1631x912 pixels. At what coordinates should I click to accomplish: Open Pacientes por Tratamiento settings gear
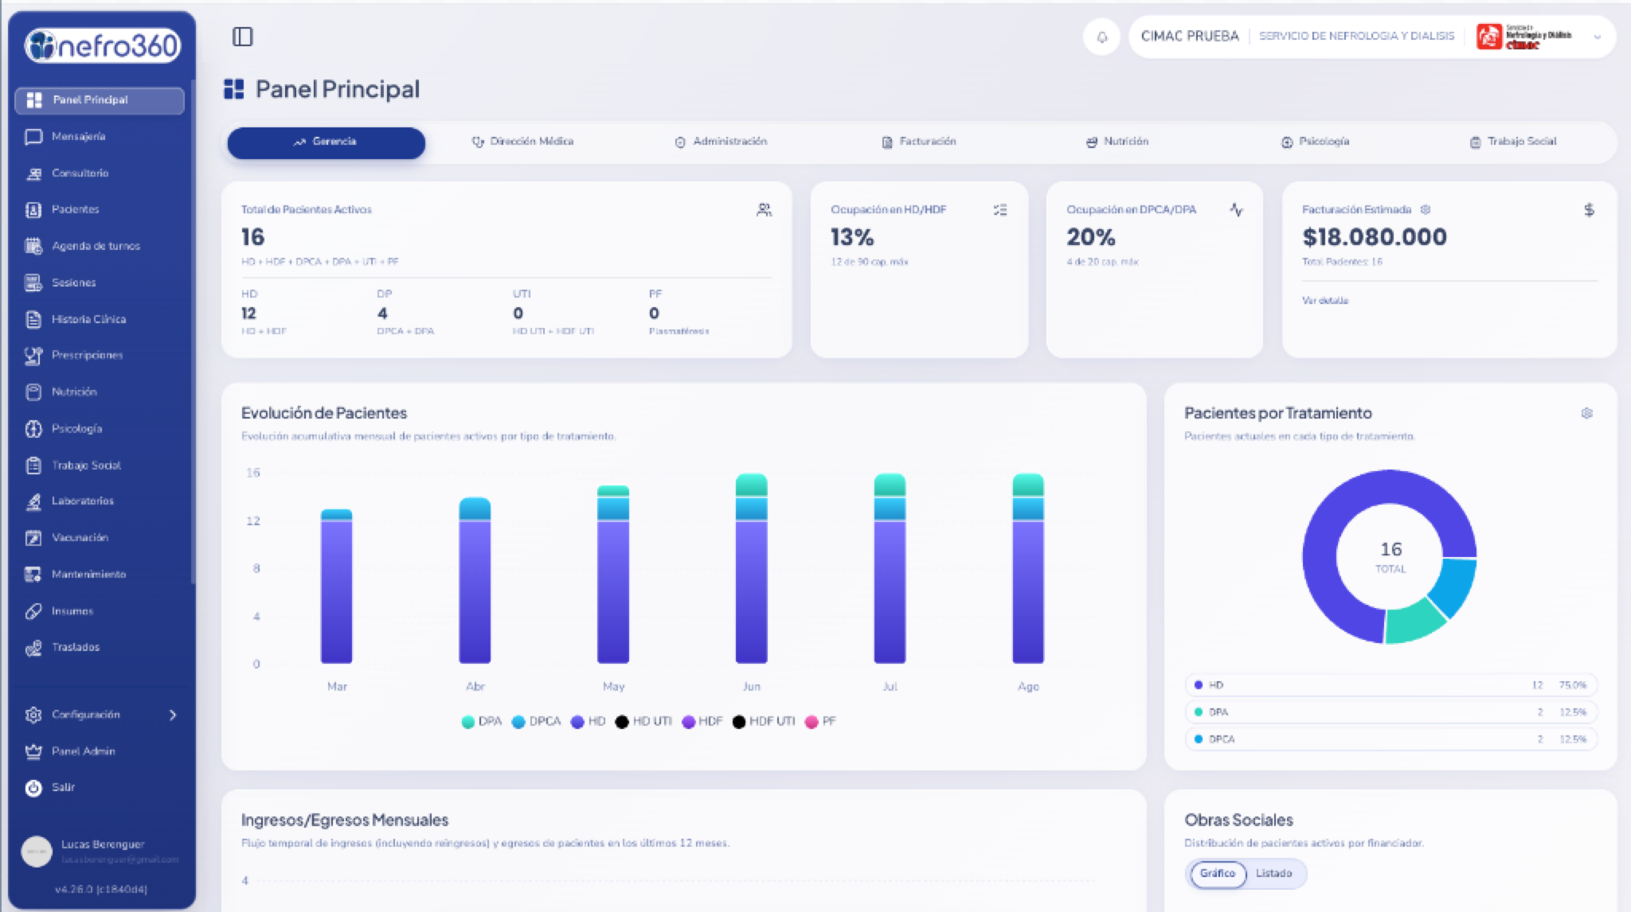(1586, 413)
